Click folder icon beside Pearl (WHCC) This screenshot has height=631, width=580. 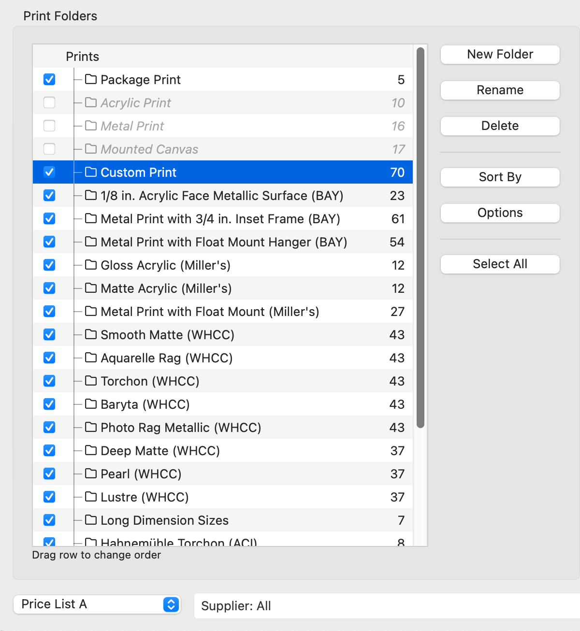coord(91,473)
